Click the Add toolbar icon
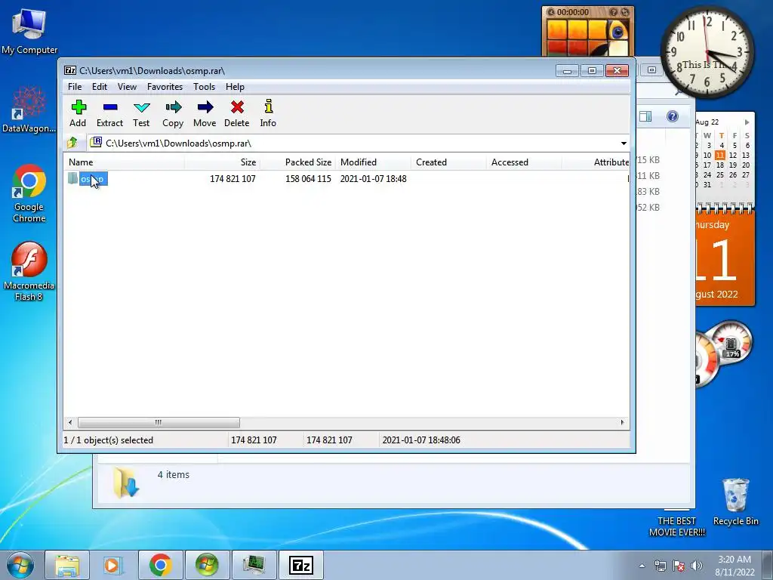 [78, 113]
